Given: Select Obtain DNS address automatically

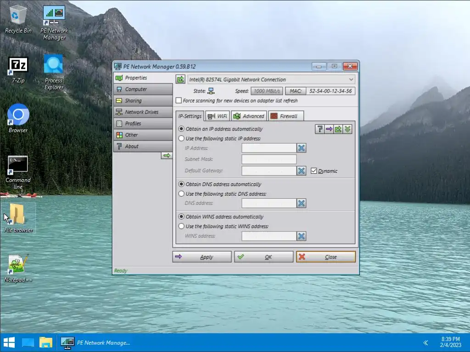Looking at the screenshot, I should tap(220, 184).
